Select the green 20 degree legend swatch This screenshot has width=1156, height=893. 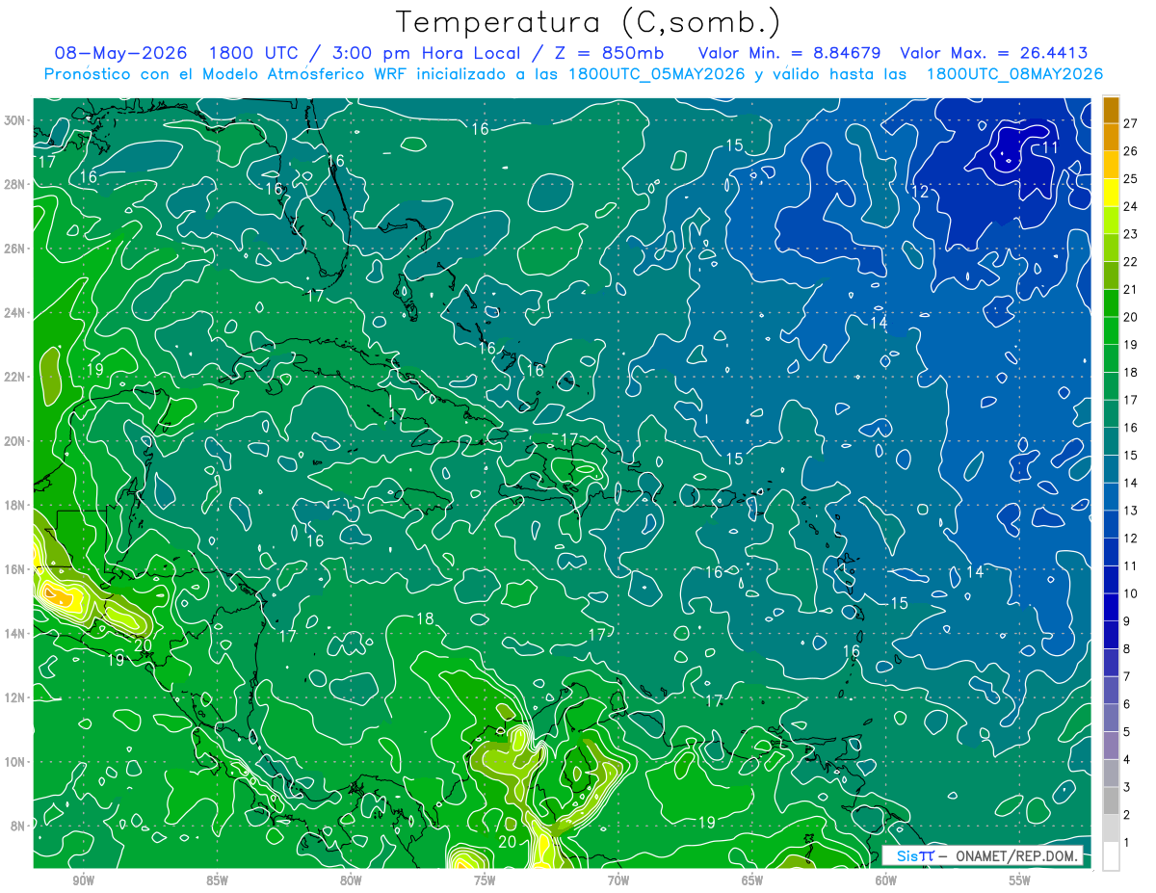click(1111, 303)
